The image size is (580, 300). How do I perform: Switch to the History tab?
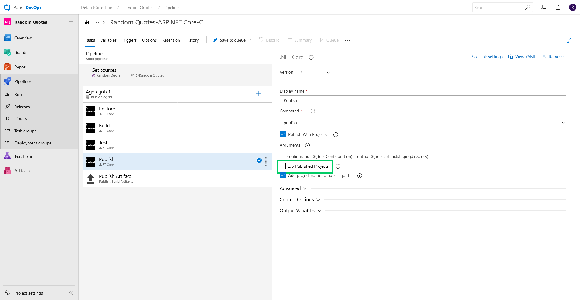coord(192,40)
